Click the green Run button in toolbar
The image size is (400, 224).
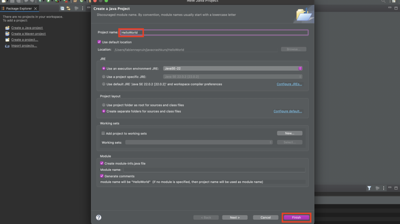(x=48, y=2)
